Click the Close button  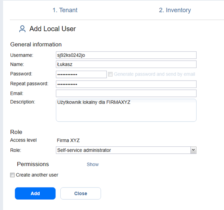[x=80, y=193]
